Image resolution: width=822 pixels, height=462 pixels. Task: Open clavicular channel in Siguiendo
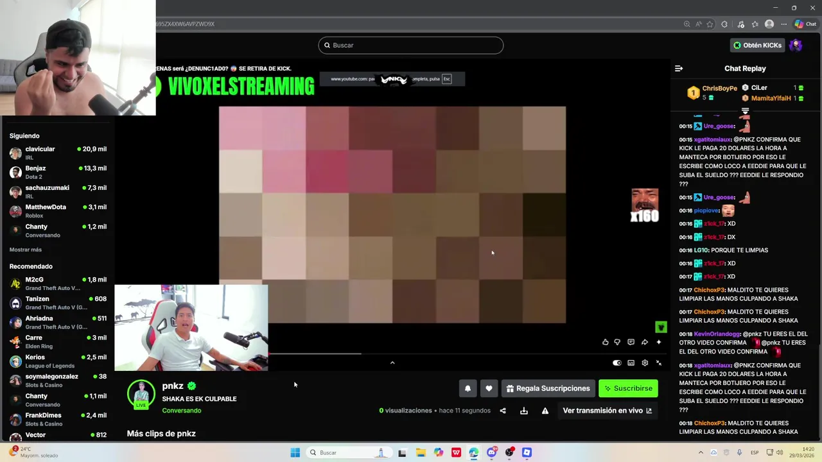pyautogui.click(x=58, y=152)
